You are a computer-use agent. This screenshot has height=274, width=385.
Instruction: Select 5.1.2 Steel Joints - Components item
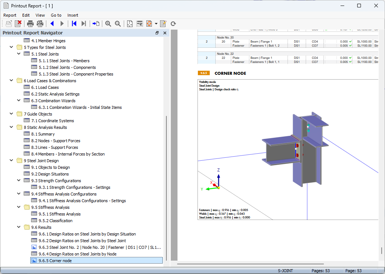point(67,67)
